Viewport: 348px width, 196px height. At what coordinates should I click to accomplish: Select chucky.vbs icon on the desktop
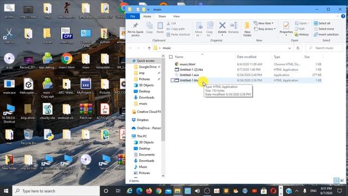click(47, 112)
